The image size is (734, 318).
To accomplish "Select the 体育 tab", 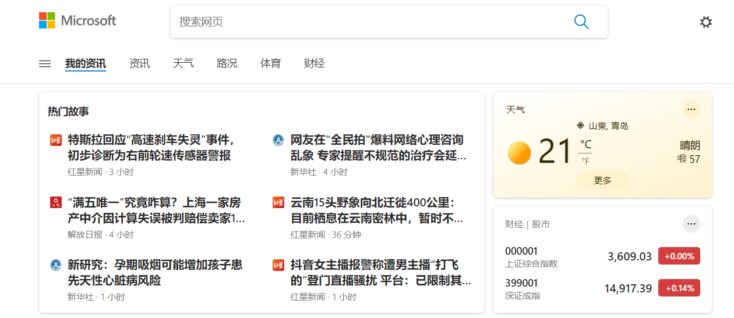I will (x=270, y=64).
